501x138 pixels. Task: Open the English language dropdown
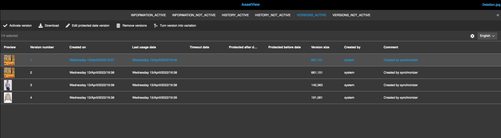coord(487,36)
